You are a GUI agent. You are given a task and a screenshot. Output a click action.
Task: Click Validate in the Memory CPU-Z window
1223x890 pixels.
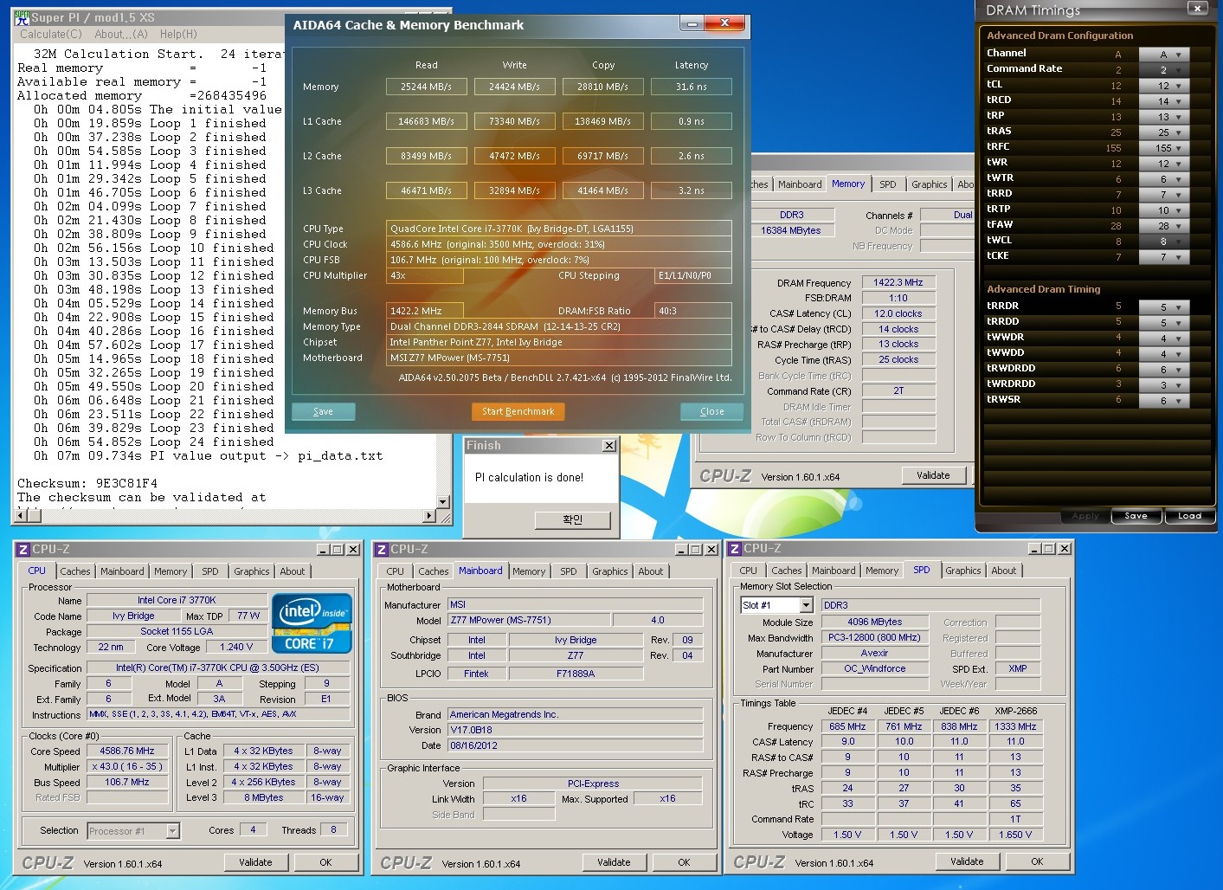933,475
